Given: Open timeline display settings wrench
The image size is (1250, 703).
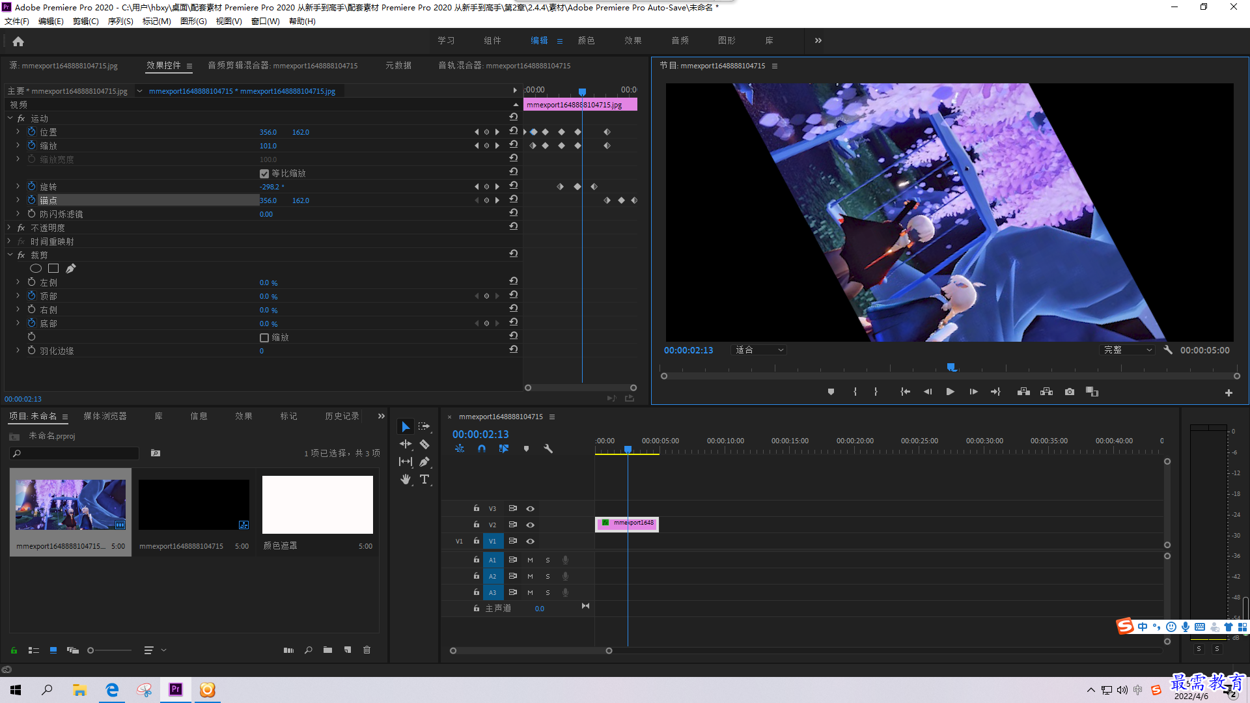Looking at the screenshot, I should (548, 448).
